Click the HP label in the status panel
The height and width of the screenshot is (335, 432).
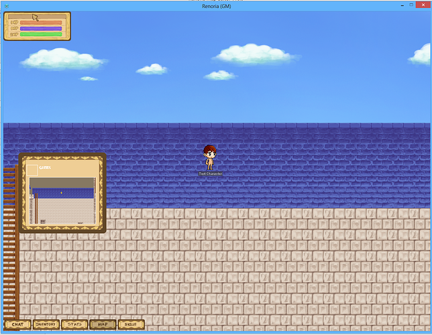click(x=14, y=23)
